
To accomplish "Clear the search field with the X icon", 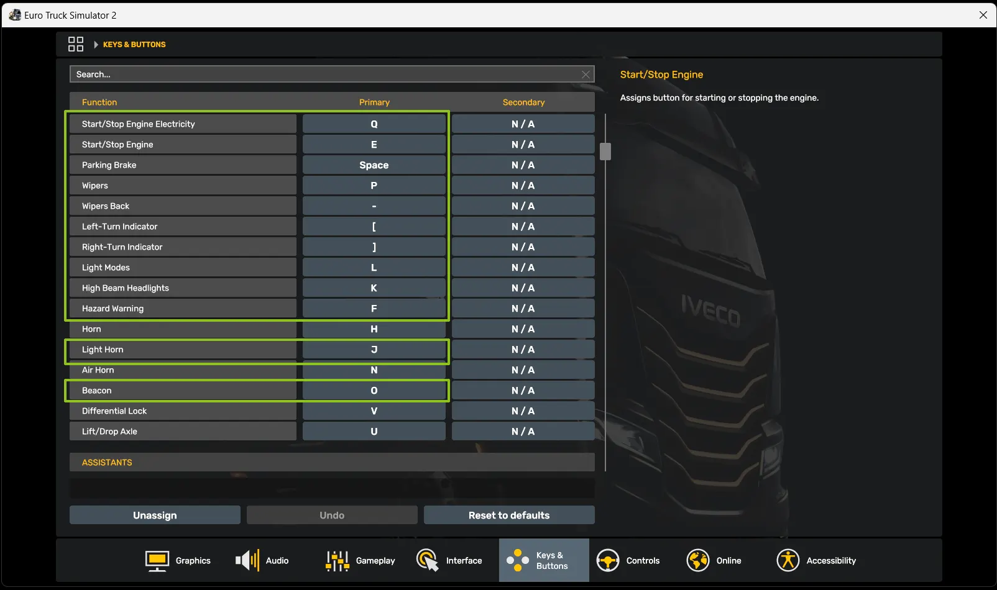I will [x=586, y=75].
